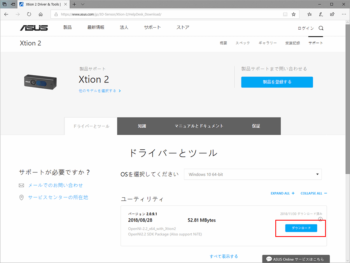Open new tab with plus icon
350x263 pixels.
tap(74, 4)
